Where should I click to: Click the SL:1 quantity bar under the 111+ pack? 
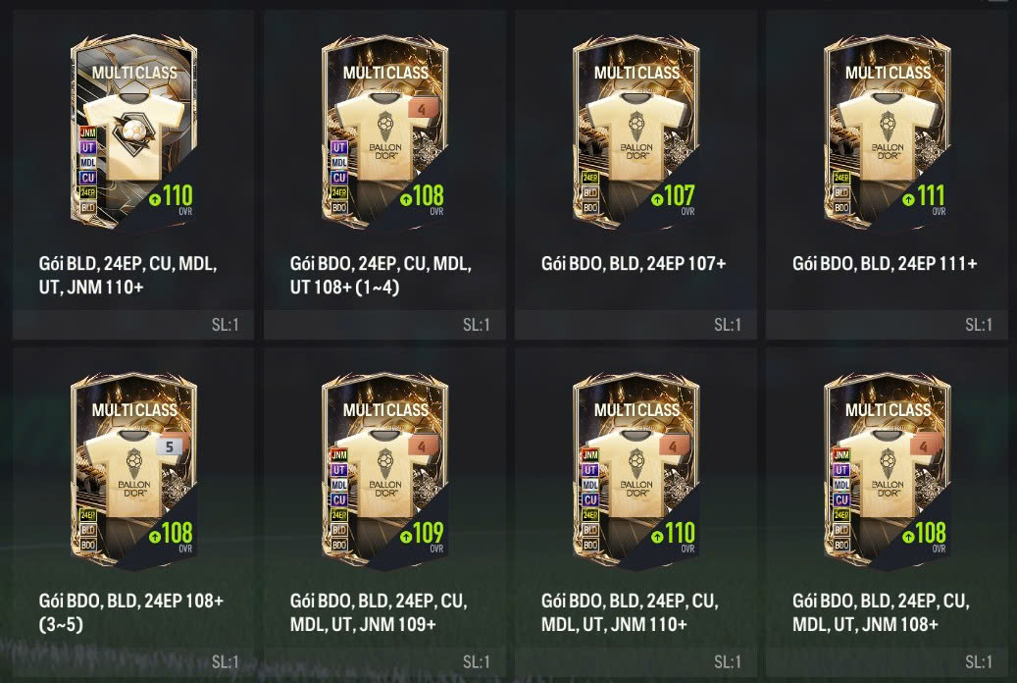(887, 325)
